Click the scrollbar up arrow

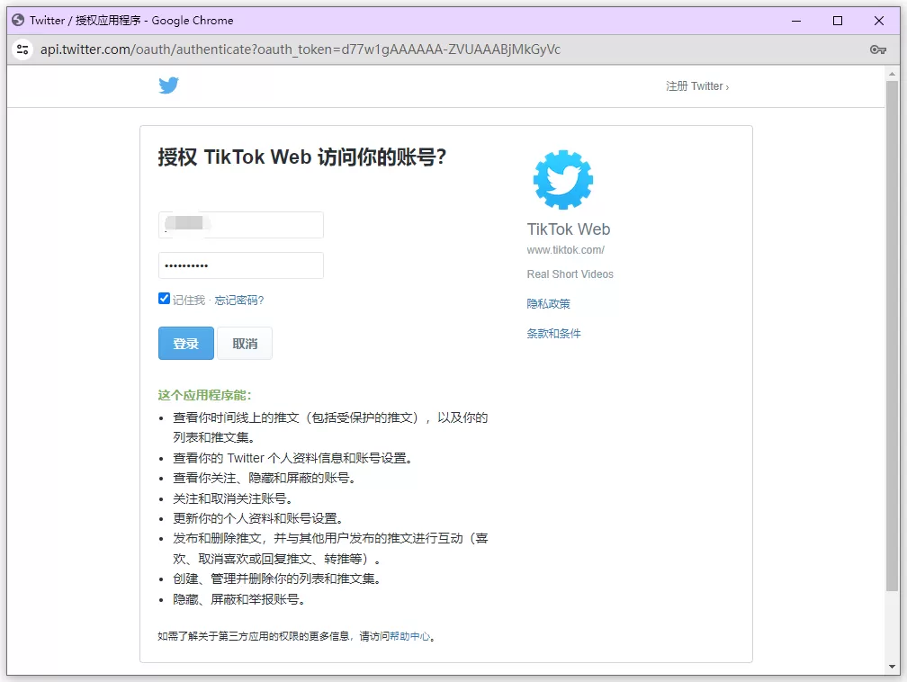(892, 74)
